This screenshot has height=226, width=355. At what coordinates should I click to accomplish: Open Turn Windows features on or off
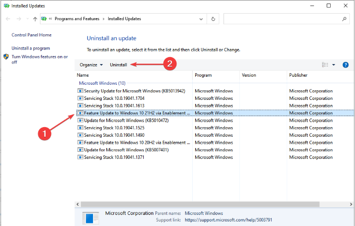pos(39,60)
